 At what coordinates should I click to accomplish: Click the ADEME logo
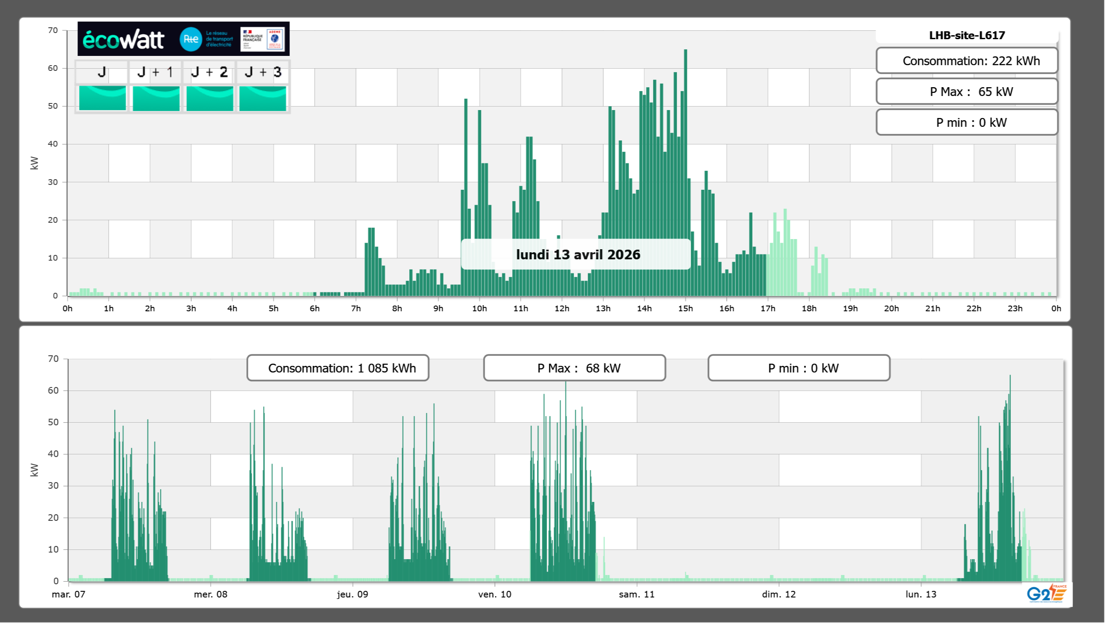[x=275, y=39]
